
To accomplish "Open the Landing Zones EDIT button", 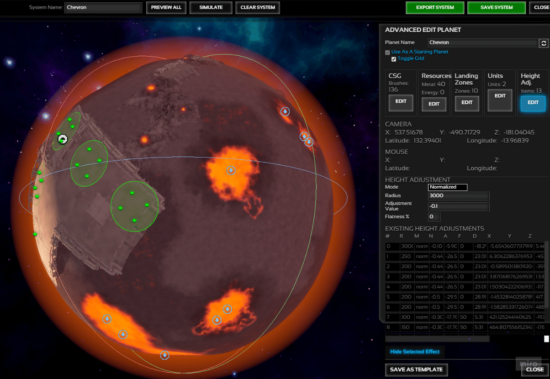I will click(x=467, y=104).
